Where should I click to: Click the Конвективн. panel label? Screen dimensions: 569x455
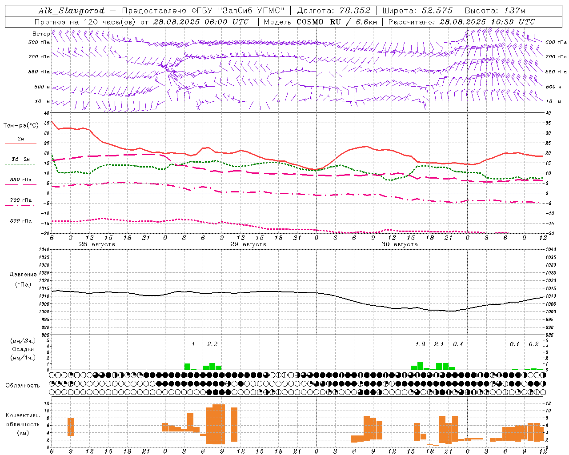pyautogui.click(x=23, y=415)
